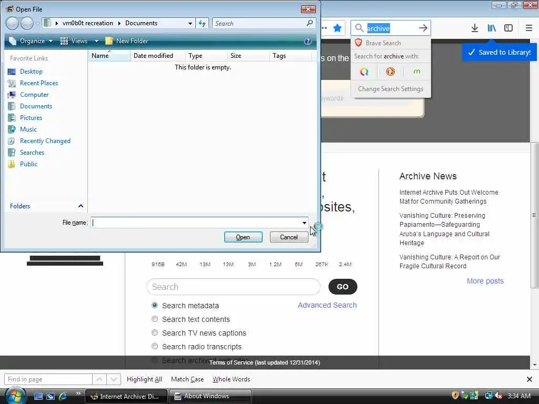The height and width of the screenshot is (404, 539).
Task: Click the security shield tray icon
Action: pos(455,396)
